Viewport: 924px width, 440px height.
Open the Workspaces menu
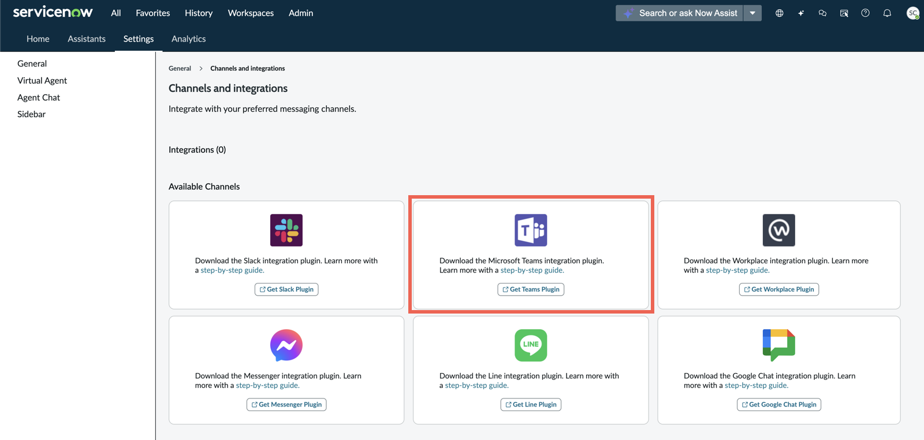[x=251, y=13]
